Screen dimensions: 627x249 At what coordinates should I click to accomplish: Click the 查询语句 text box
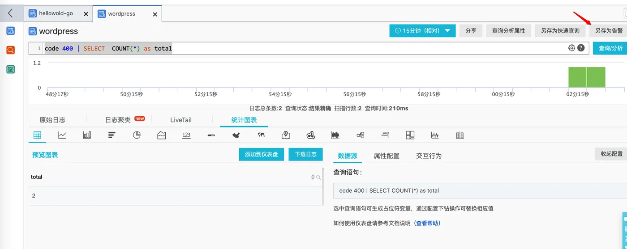pyautogui.click(x=480, y=190)
